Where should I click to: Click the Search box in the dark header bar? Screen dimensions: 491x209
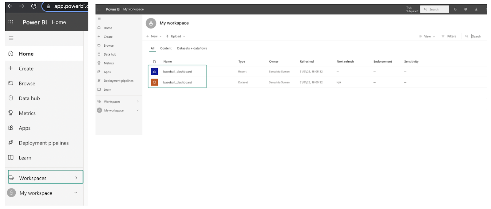tap(435, 9)
